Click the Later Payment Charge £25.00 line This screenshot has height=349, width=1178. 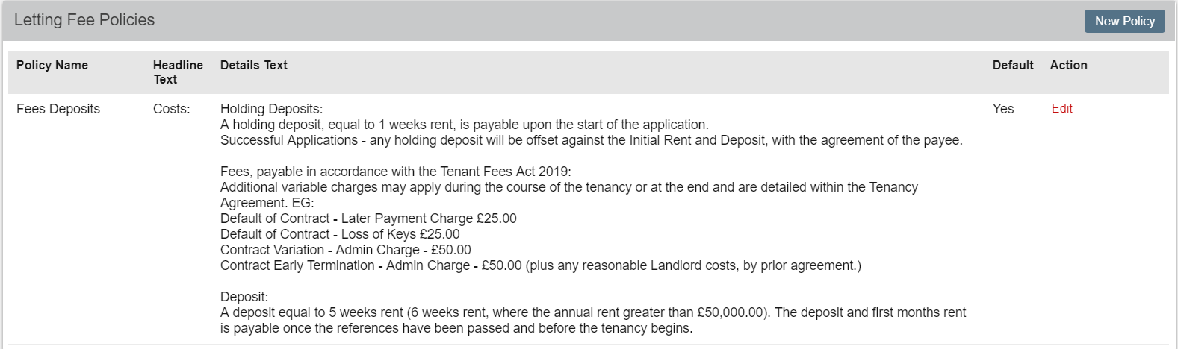click(x=368, y=218)
